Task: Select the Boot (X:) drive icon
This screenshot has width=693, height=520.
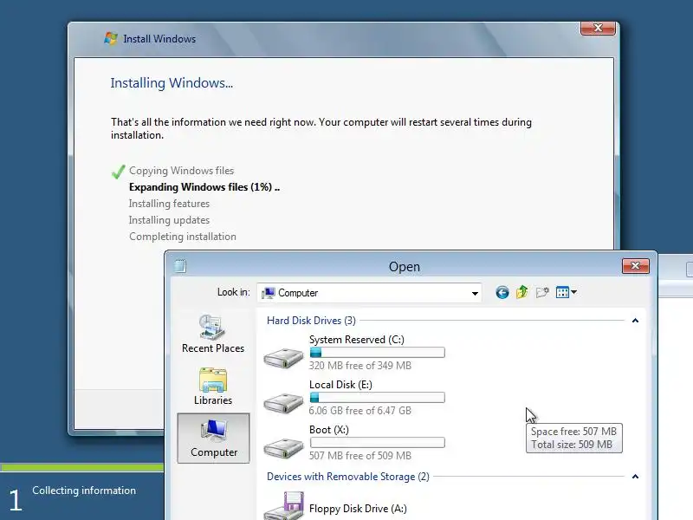Action: point(283,447)
